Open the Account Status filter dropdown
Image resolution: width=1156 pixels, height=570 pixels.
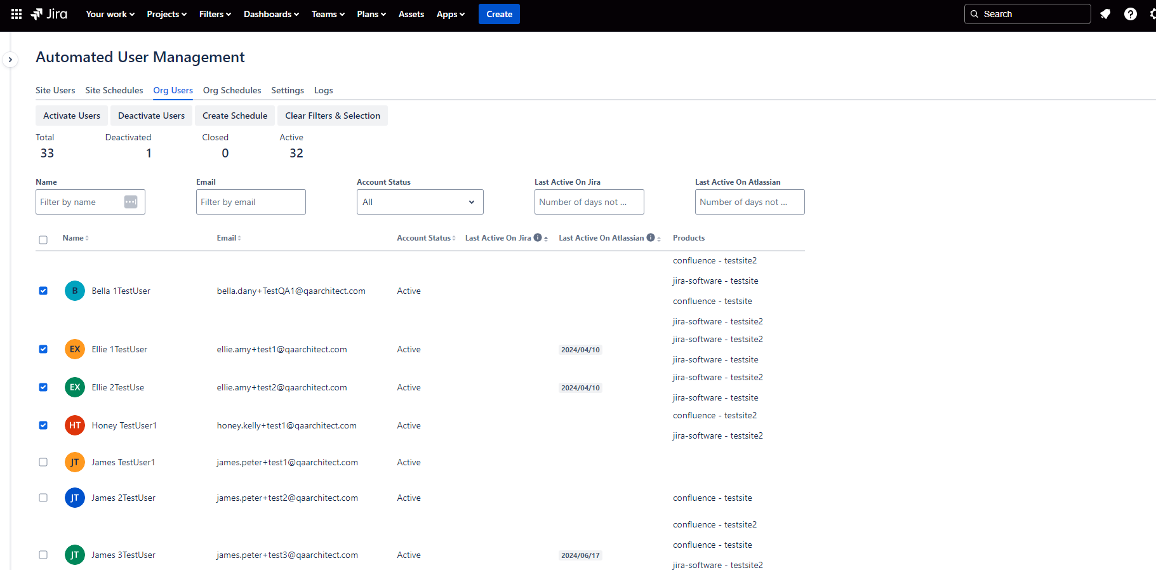pyautogui.click(x=420, y=202)
